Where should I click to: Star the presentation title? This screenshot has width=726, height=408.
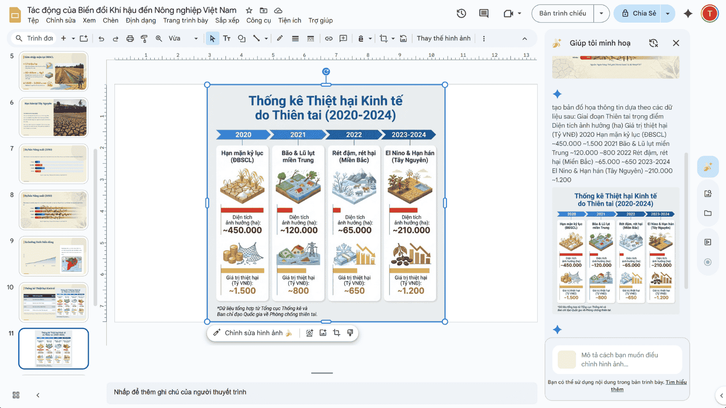(x=249, y=10)
